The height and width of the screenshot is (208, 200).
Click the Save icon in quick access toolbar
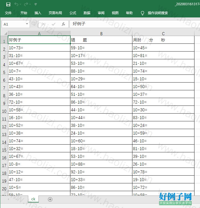tap(8, 4)
